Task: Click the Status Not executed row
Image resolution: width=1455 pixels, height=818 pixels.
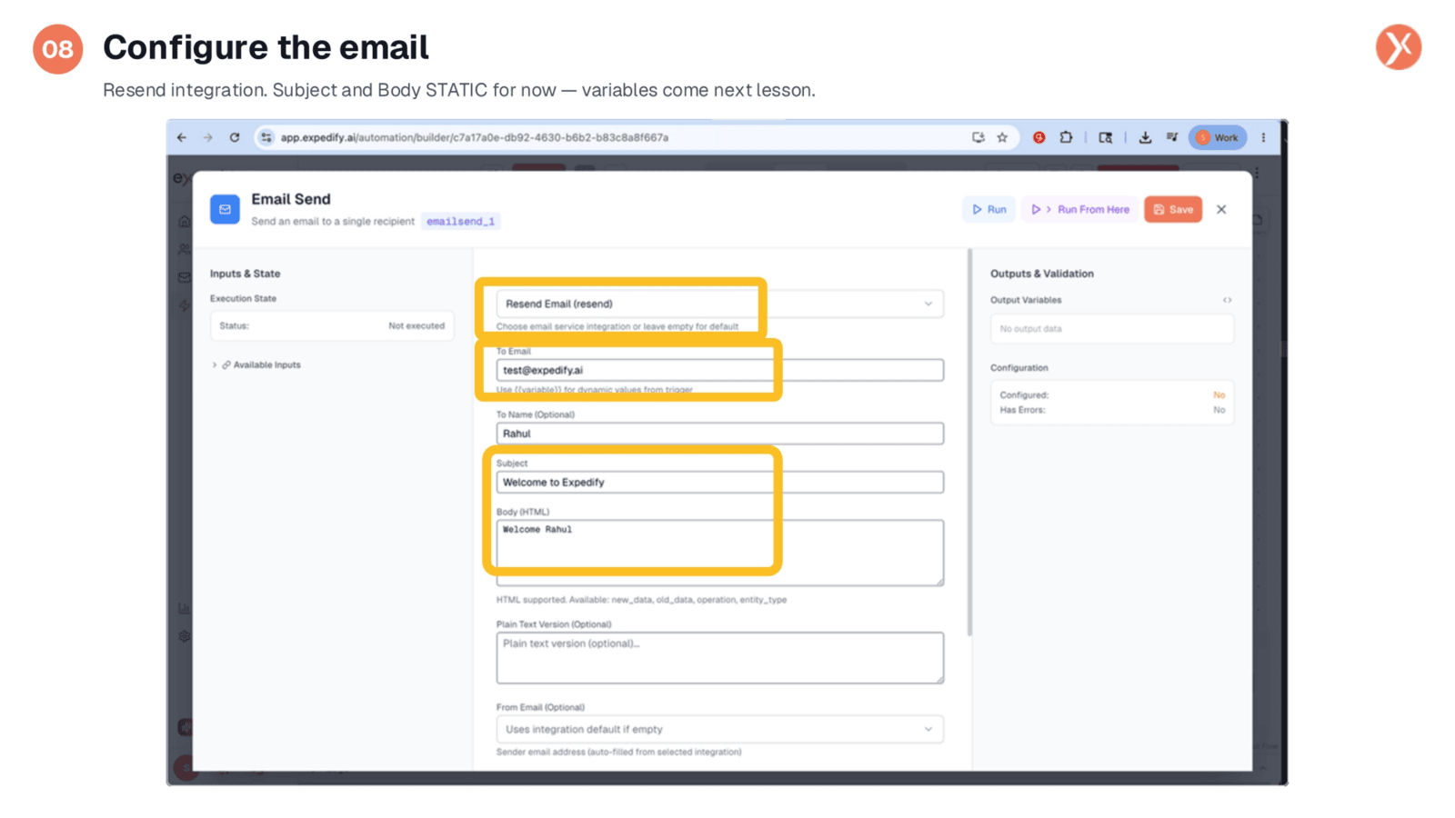Action: pos(332,325)
